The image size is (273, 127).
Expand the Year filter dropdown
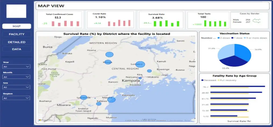click(x=16, y=66)
